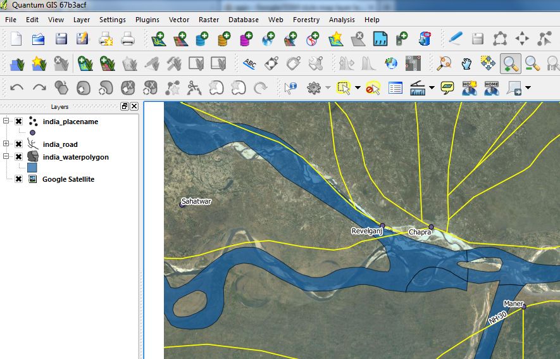Select the Pan Map hand tool
Image resolution: width=560 pixels, height=359 pixels.
click(x=466, y=63)
